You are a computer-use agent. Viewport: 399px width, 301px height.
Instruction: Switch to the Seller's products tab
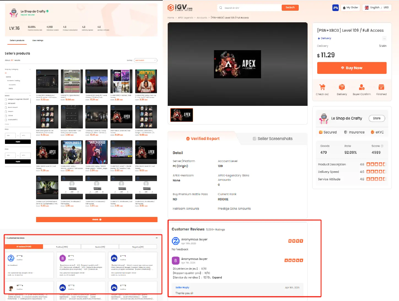tap(17, 41)
